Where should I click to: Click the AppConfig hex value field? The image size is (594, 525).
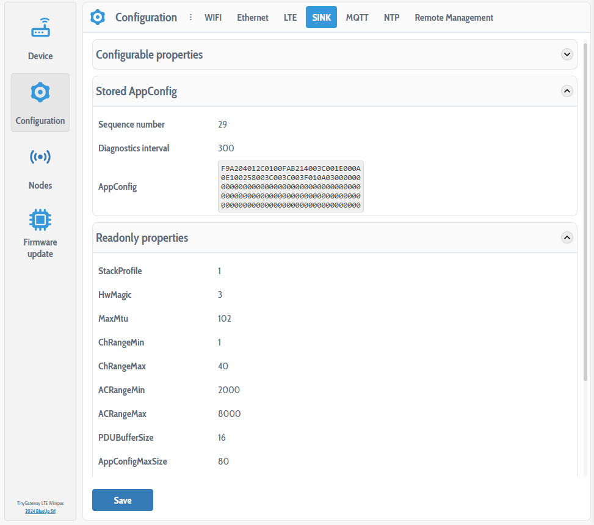click(291, 187)
